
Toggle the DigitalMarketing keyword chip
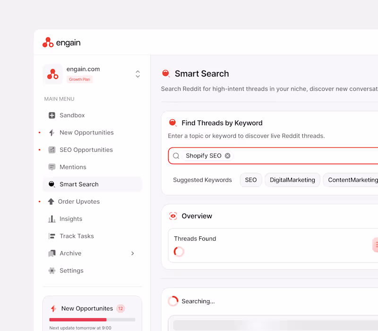(292, 180)
